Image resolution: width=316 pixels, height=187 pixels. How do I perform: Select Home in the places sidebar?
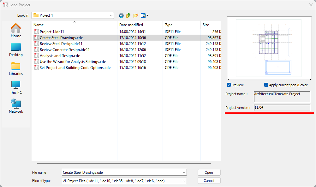(16, 31)
